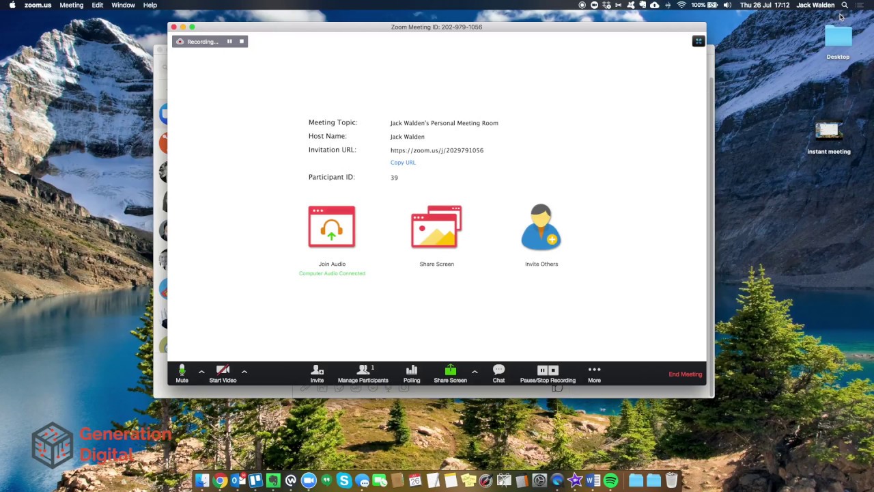
Task: Click the Evernote elephant menu bar icon
Action: [643, 5]
